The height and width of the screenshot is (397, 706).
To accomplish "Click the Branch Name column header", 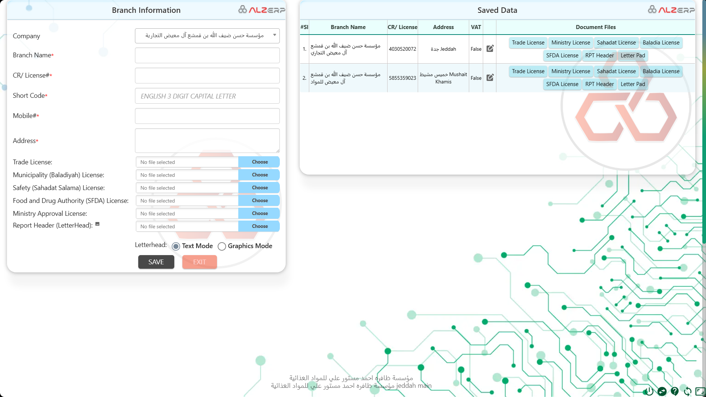I will (x=348, y=27).
